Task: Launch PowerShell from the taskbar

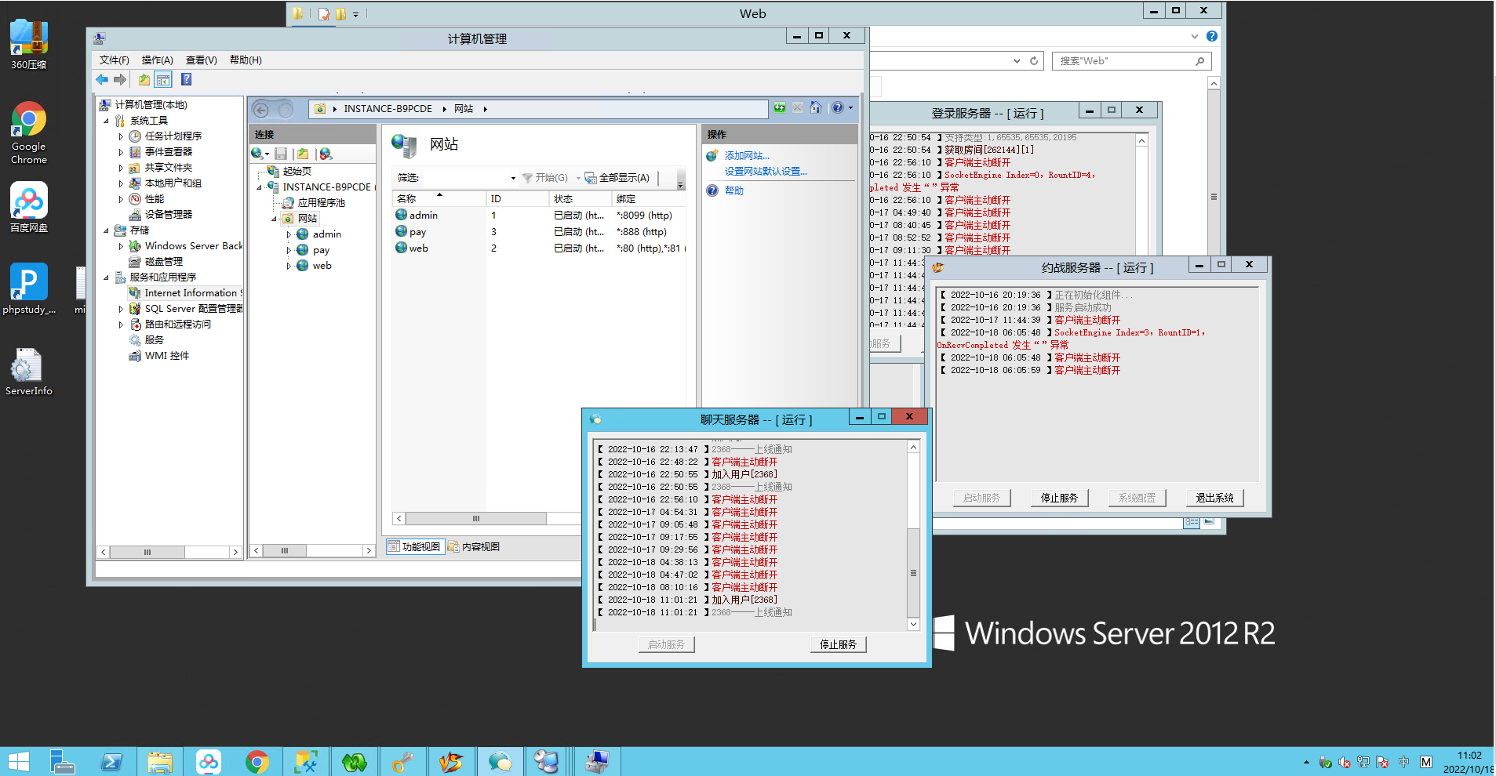Action: (111, 761)
